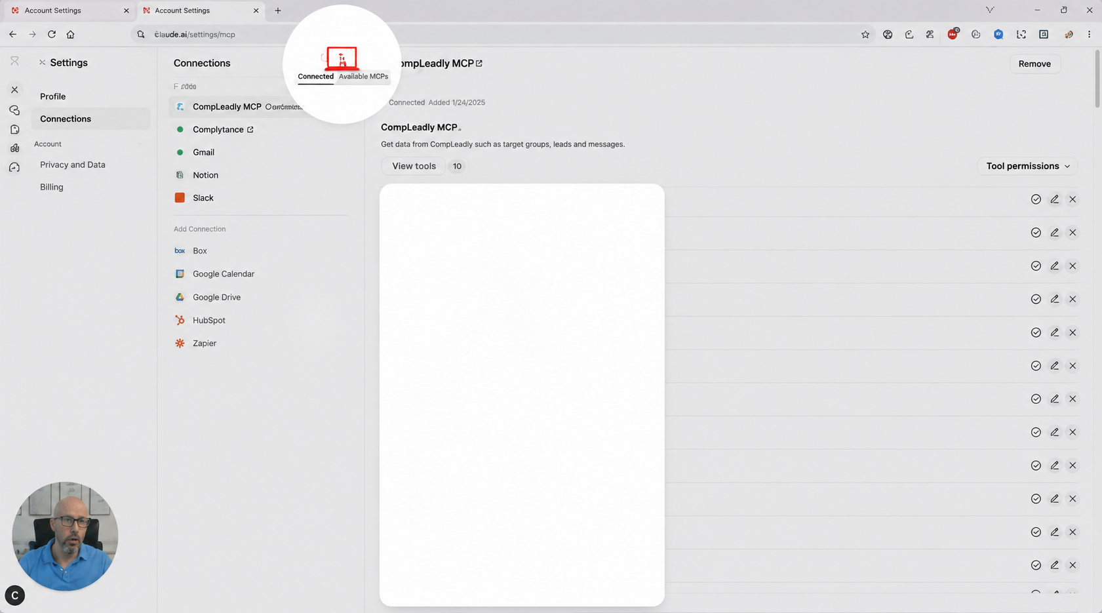Edit the first tool row with pencil icon
This screenshot has width=1102, height=613.
[1054, 199]
